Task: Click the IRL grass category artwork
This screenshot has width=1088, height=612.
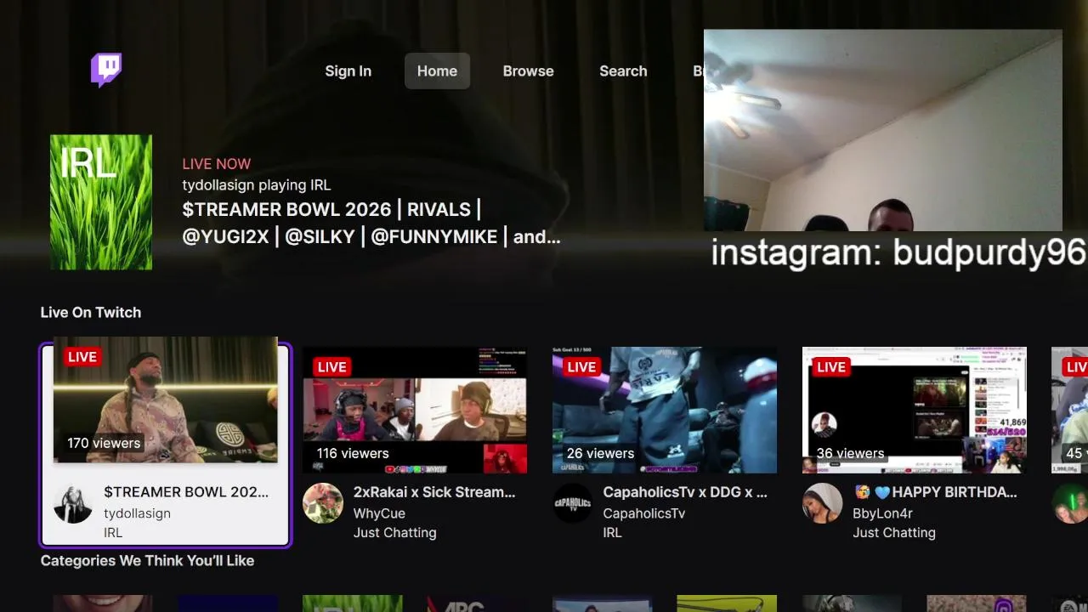Action: click(101, 202)
